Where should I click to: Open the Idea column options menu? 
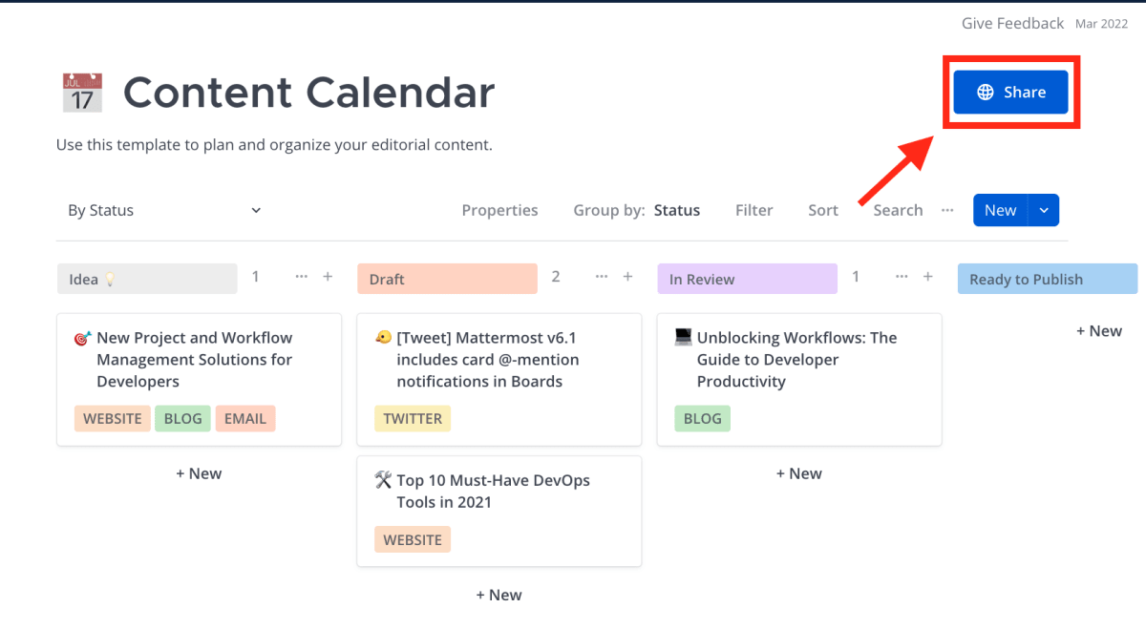pyautogui.click(x=302, y=277)
